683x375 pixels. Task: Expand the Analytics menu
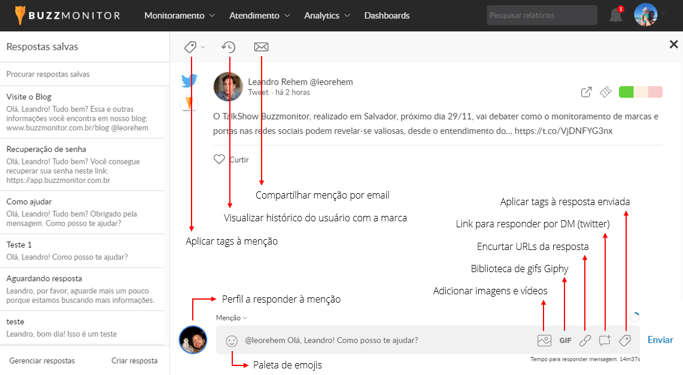pos(327,16)
